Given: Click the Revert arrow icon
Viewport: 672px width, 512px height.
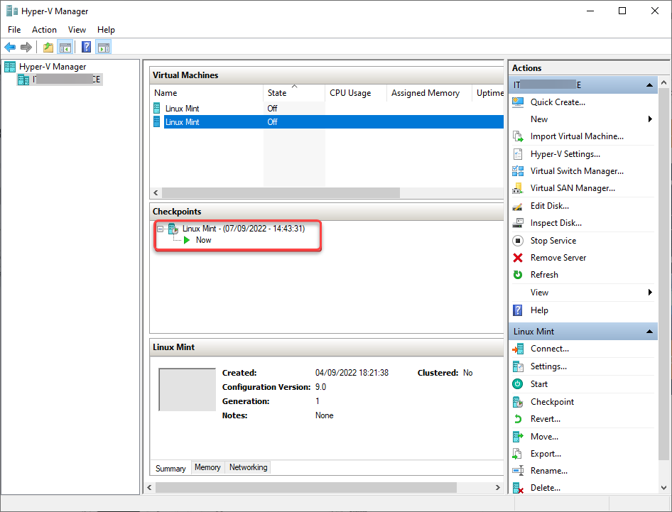Looking at the screenshot, I should click(518, 419).
